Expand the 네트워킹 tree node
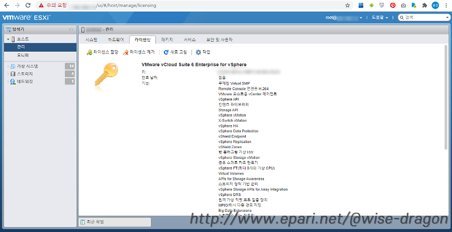The image size is (452, 232). (x=8, y=82)
